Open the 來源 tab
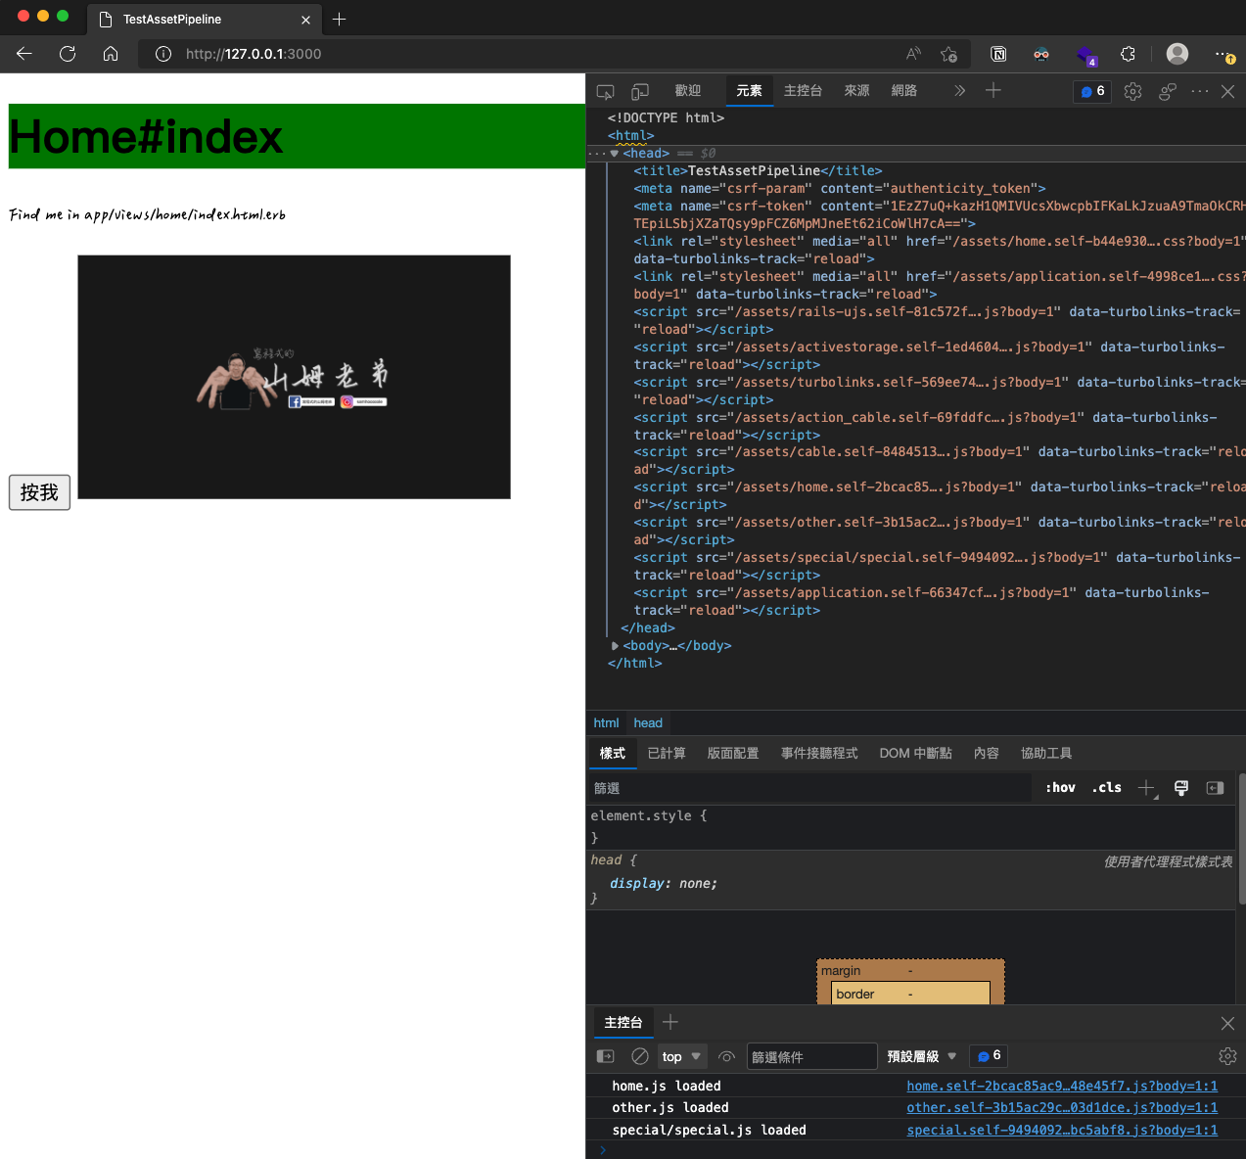Viewport: 1246px width, 1159px height. [x=856, y=91]
